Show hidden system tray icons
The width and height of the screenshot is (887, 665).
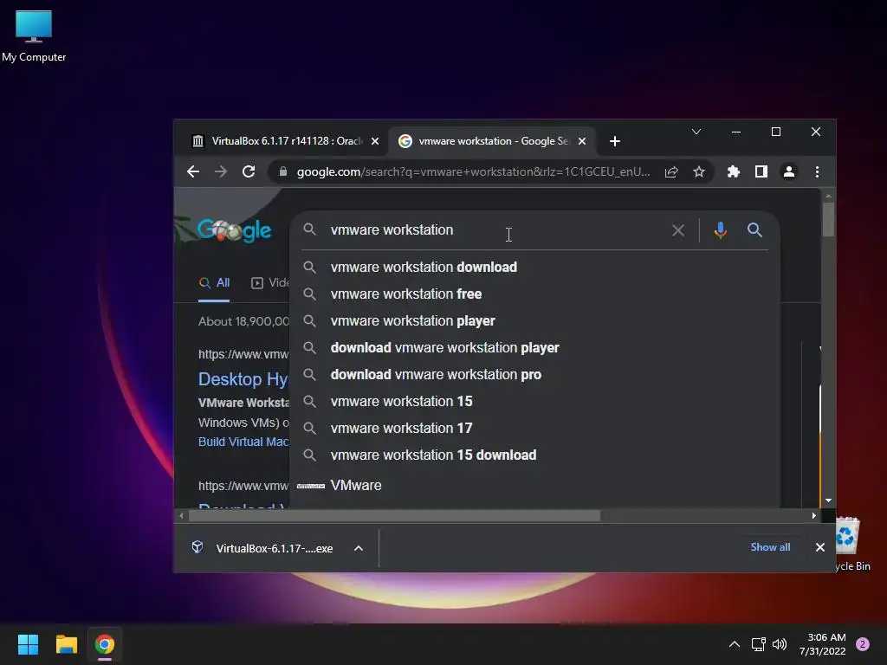coord(735,644)
